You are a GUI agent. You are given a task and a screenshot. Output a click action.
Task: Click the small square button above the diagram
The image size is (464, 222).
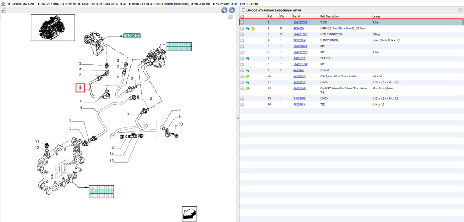tap(231, 17)
